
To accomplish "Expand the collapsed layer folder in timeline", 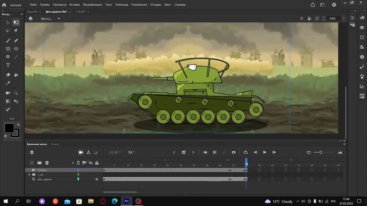I will [x=29, y=175].
